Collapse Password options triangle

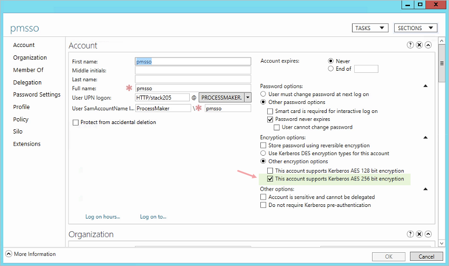pos(425,86)
